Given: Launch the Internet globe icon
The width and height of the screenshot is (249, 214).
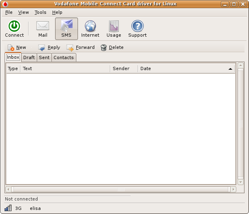Looking at the screenshot, I should tap(90, 26).
